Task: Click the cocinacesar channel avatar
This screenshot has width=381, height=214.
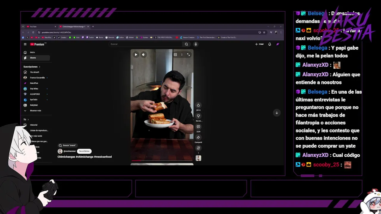Action: coord(60,151)
